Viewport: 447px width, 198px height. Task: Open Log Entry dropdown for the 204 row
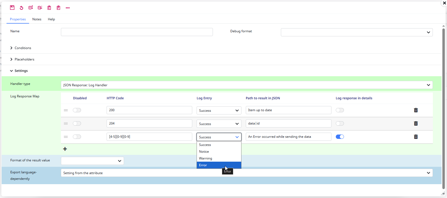click(x=219, y=124)
